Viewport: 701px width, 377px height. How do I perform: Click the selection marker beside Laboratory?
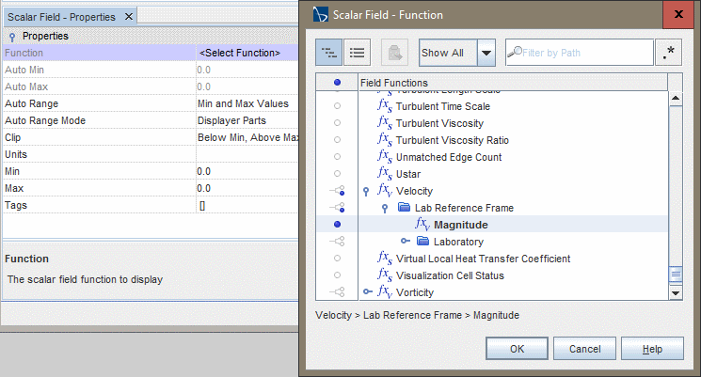(x=338, y=242)
